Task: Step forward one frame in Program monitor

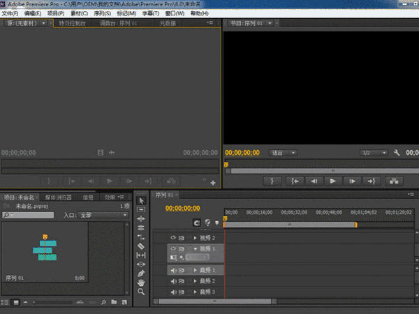Action: (x=352, y=181)
